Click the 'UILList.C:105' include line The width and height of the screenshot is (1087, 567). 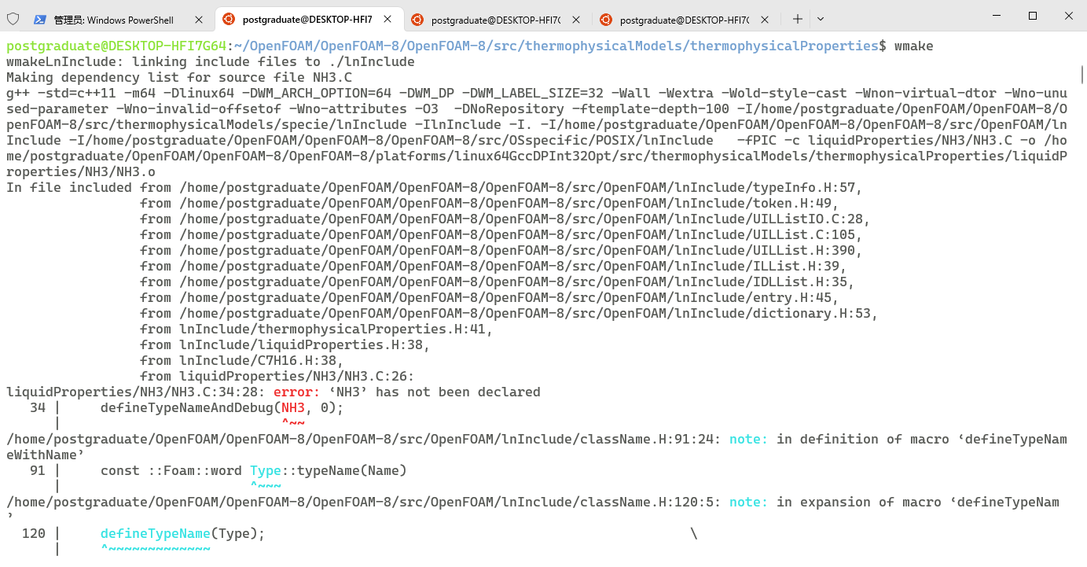tap(501, 235)
